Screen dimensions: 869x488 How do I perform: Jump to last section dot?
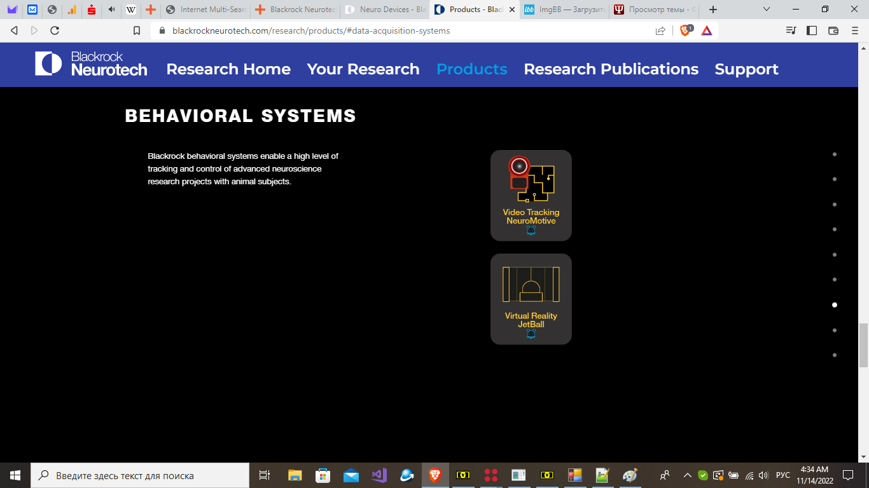pos(835,355)
